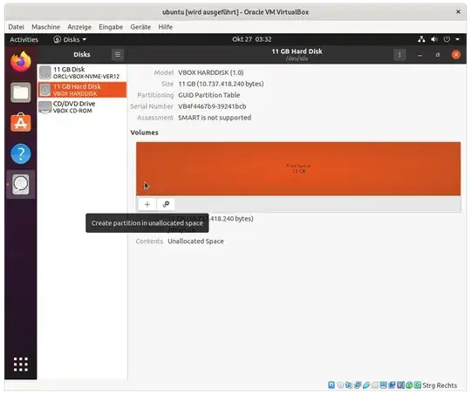The image size is (471, 395).
Task: Click the serial number VB4f4467b9-39241bcb
Action: pos(212,106)
